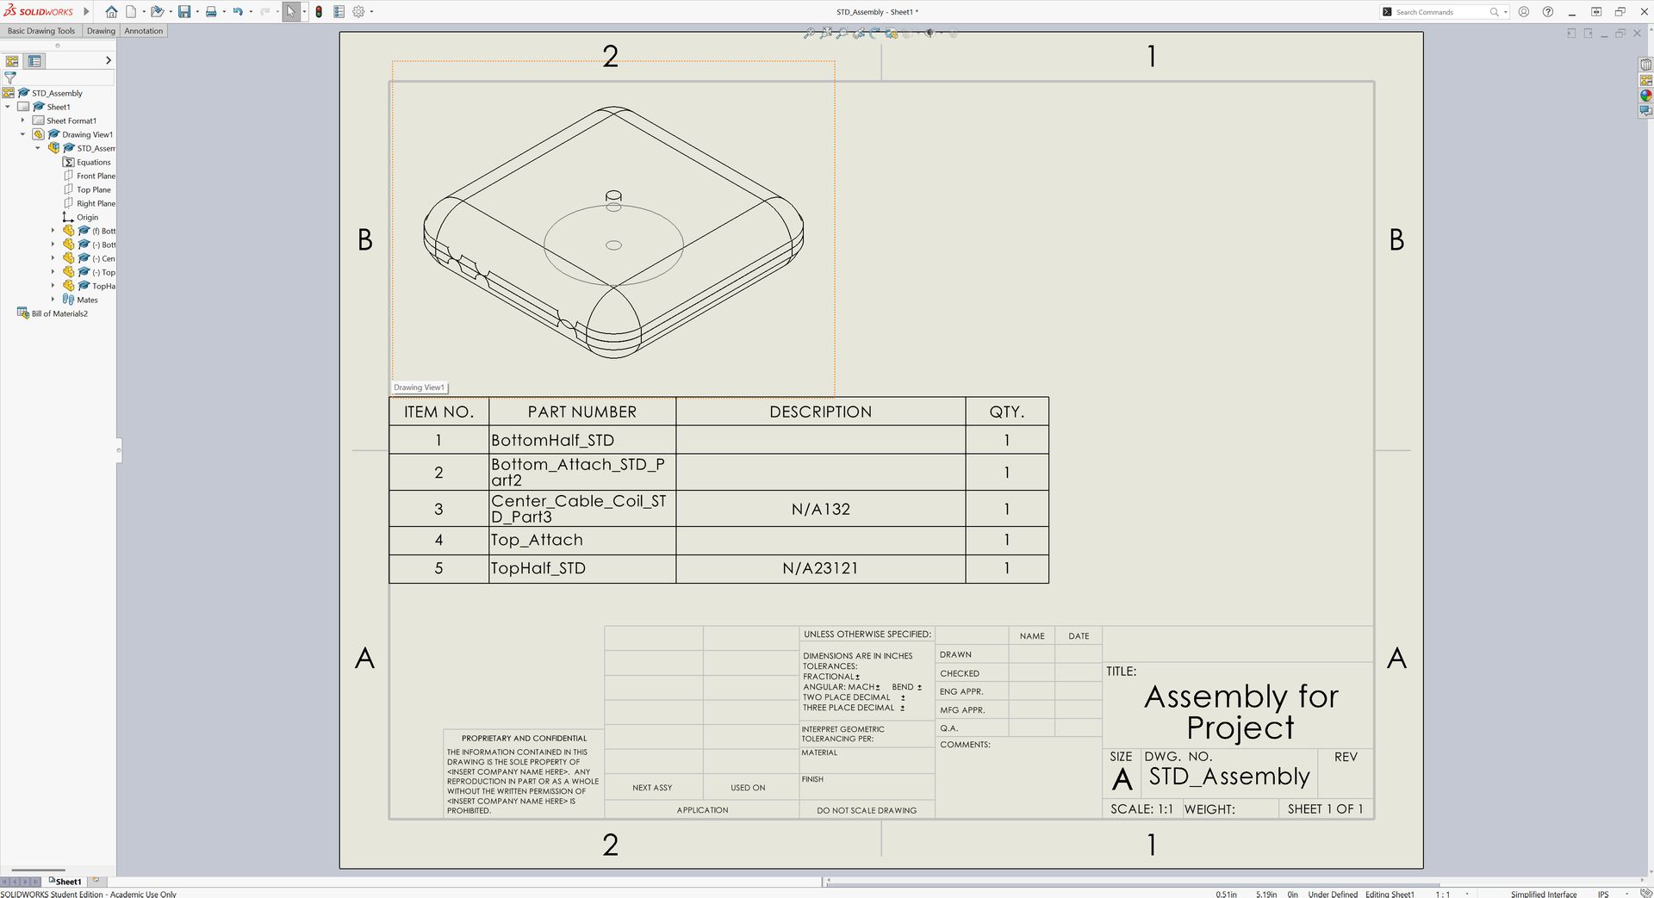This screenshot has width=1654, height=898.
Task: Select the Sheet1 tab at bottom
Action: tap(65, 882)
